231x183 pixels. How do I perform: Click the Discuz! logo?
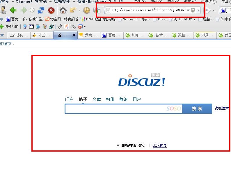(x=142, y=80)
